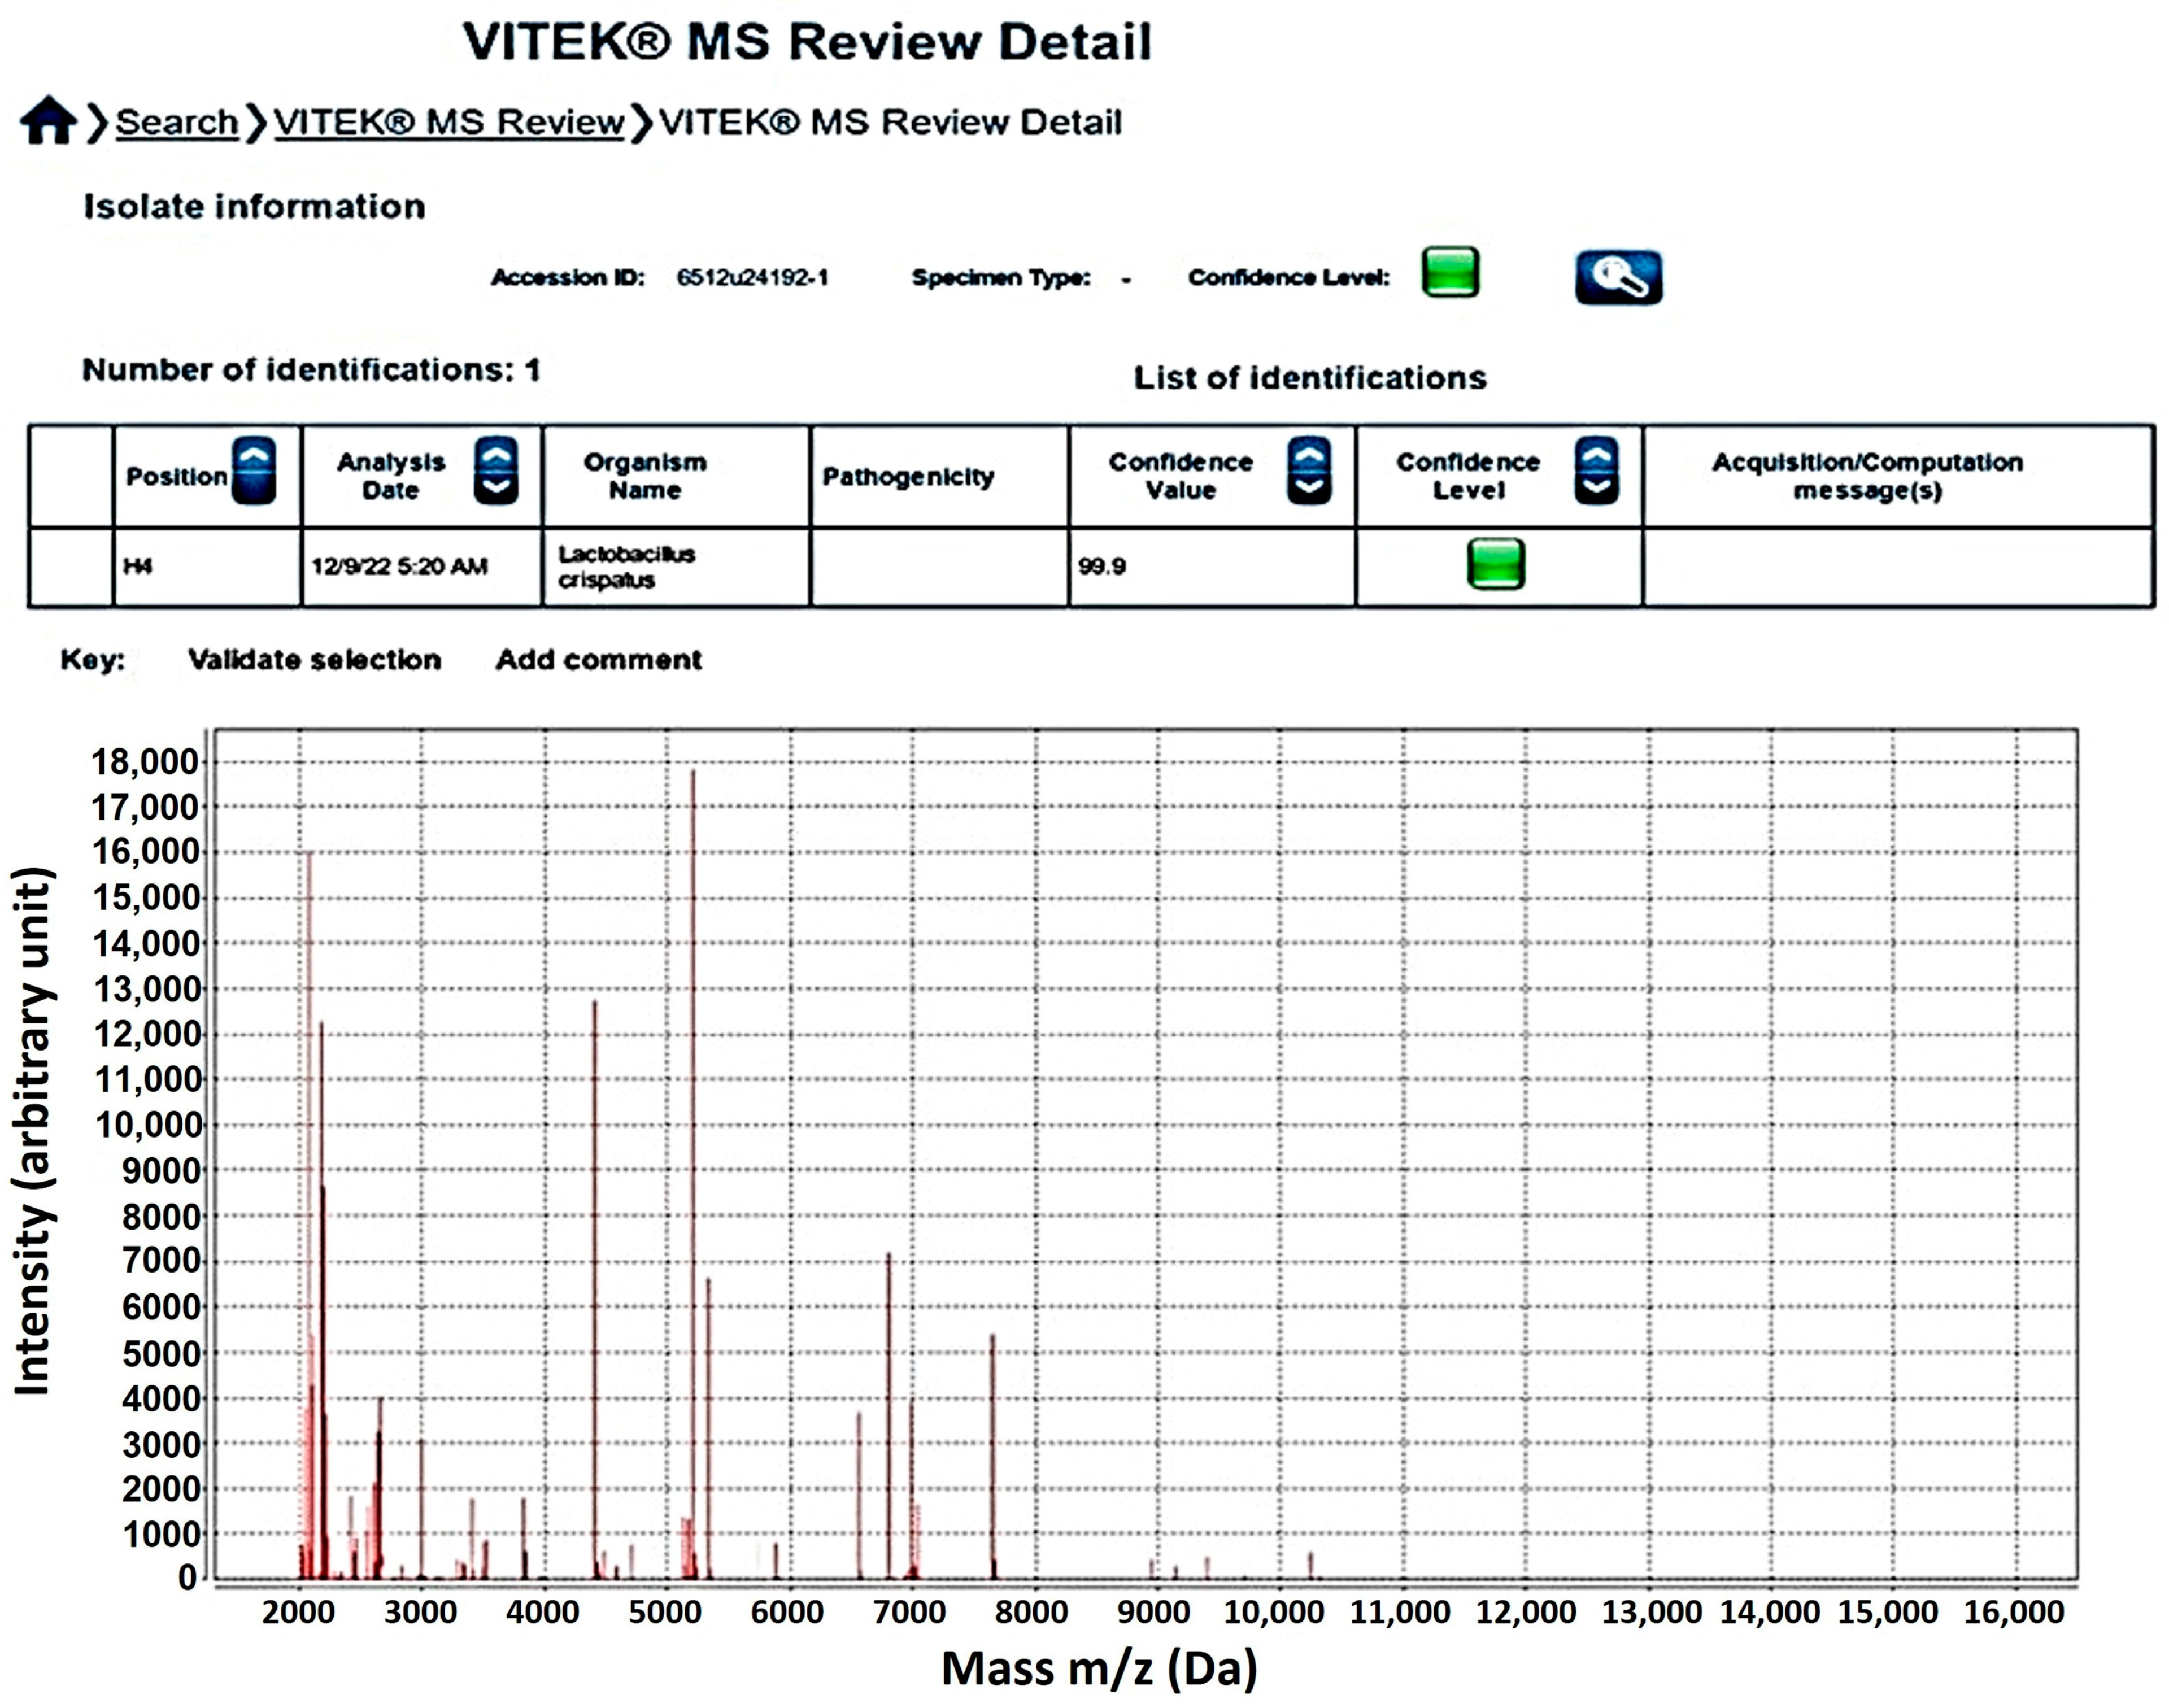Select analysis date 12/9/22 5:20 AM

[x=422, y=567]
